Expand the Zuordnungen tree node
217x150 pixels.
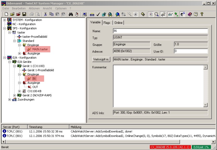point(10,99)
